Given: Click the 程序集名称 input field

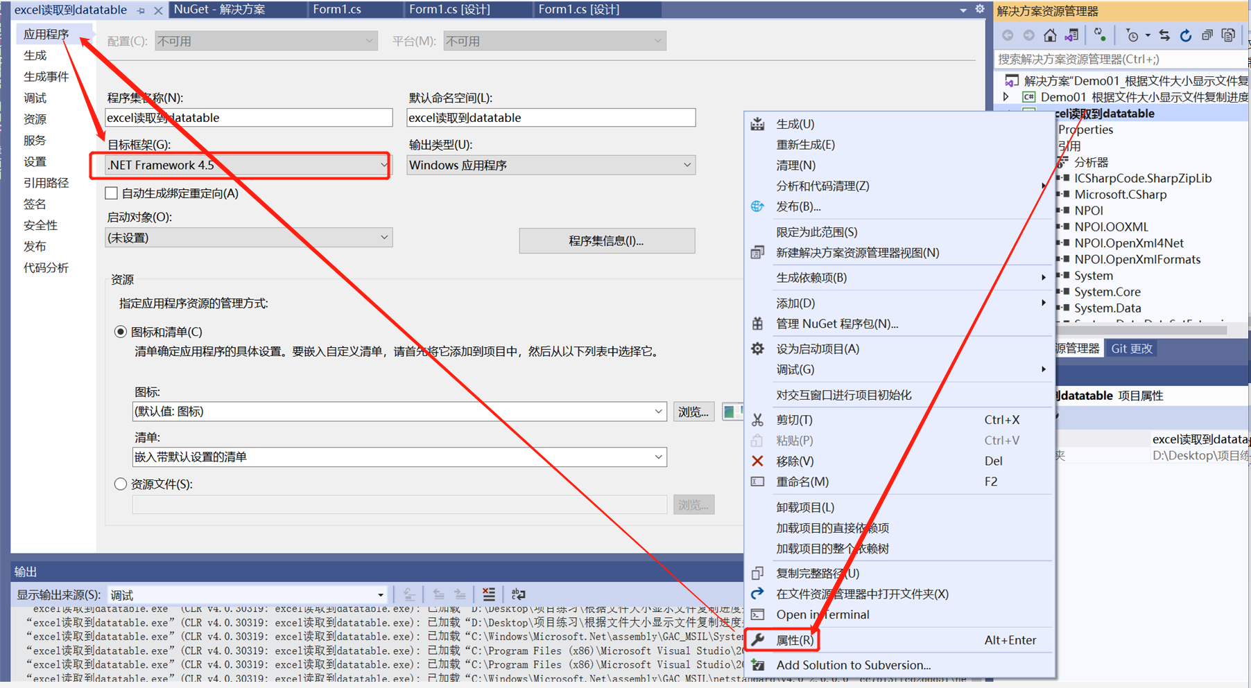Looking at the screenshot, I should [249, 118].
